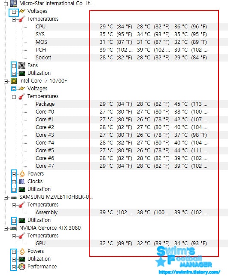Click the lightning icon beside CPU Voltages
The image size is (228, 277).
coord(22,89)
